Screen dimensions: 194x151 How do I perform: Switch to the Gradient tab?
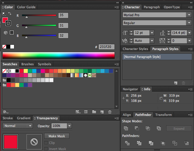pos(23,118)
